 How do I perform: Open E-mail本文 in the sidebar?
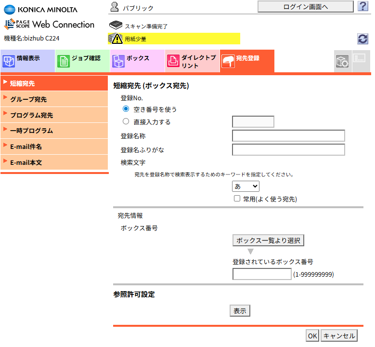[x=54, y=162]
